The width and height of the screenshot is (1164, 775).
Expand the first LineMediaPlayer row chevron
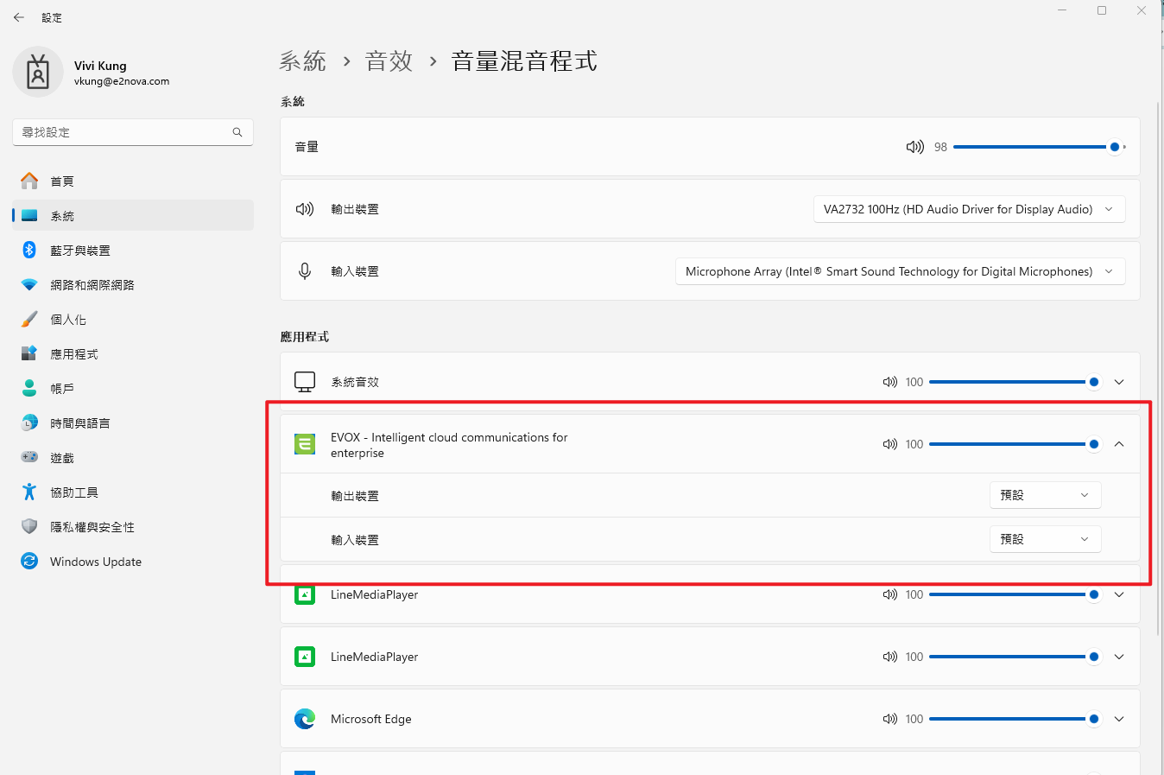[x=1119, y=594]
